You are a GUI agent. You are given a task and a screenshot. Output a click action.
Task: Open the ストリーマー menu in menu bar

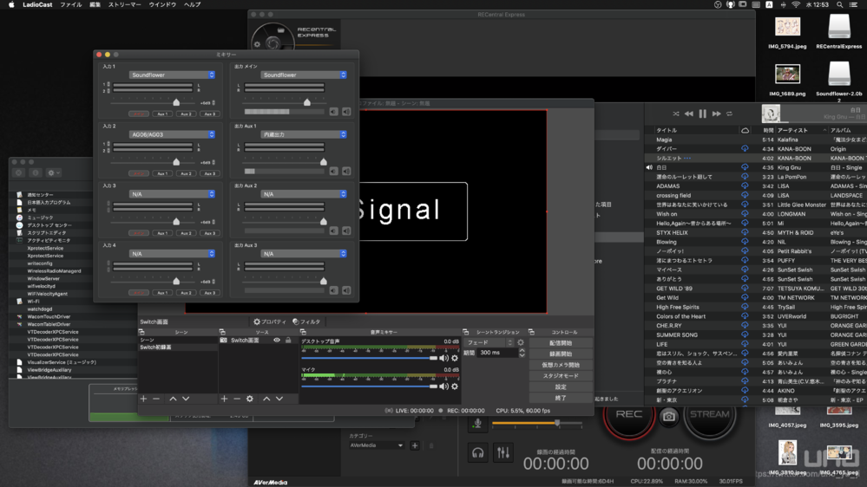124,4
